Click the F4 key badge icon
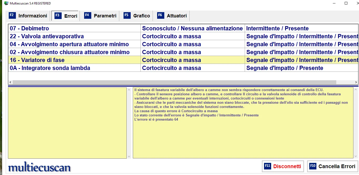The width and height of the screenshot is (359, 175). point(88,15)
